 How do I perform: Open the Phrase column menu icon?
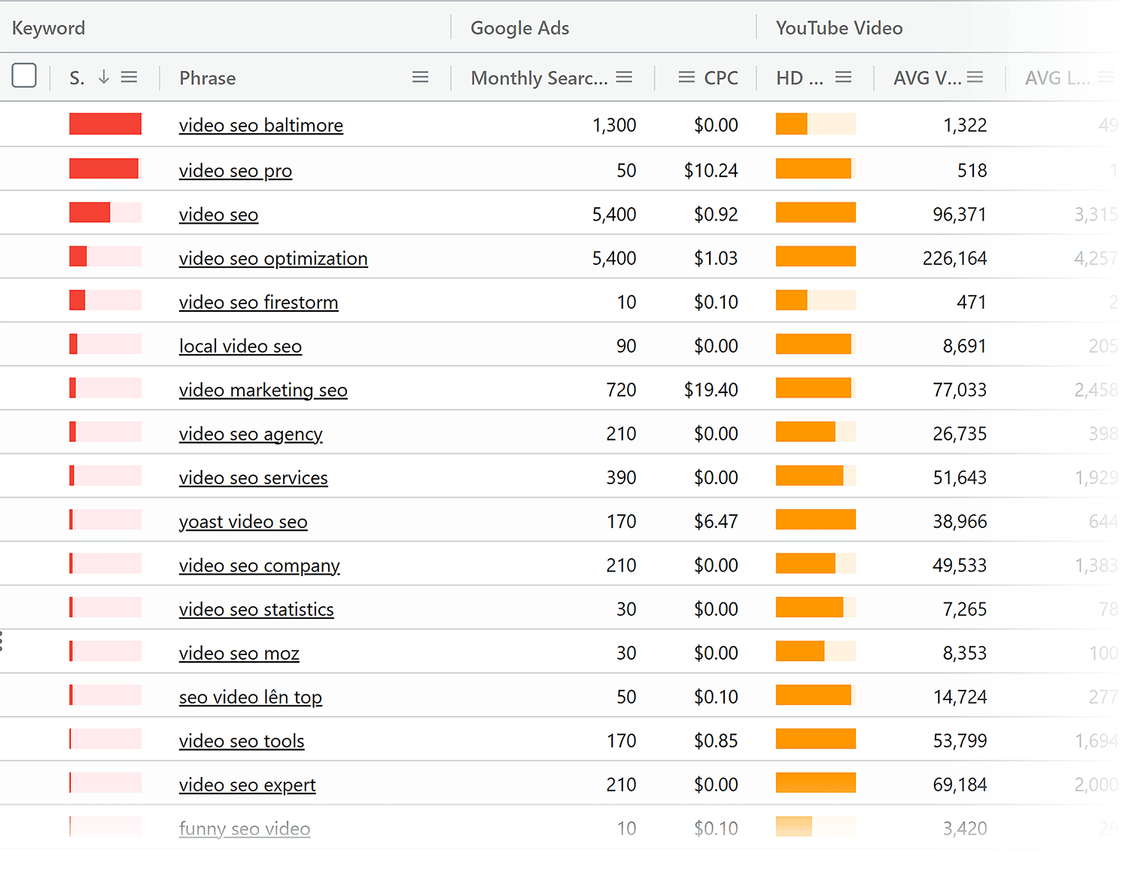(421, 78)
